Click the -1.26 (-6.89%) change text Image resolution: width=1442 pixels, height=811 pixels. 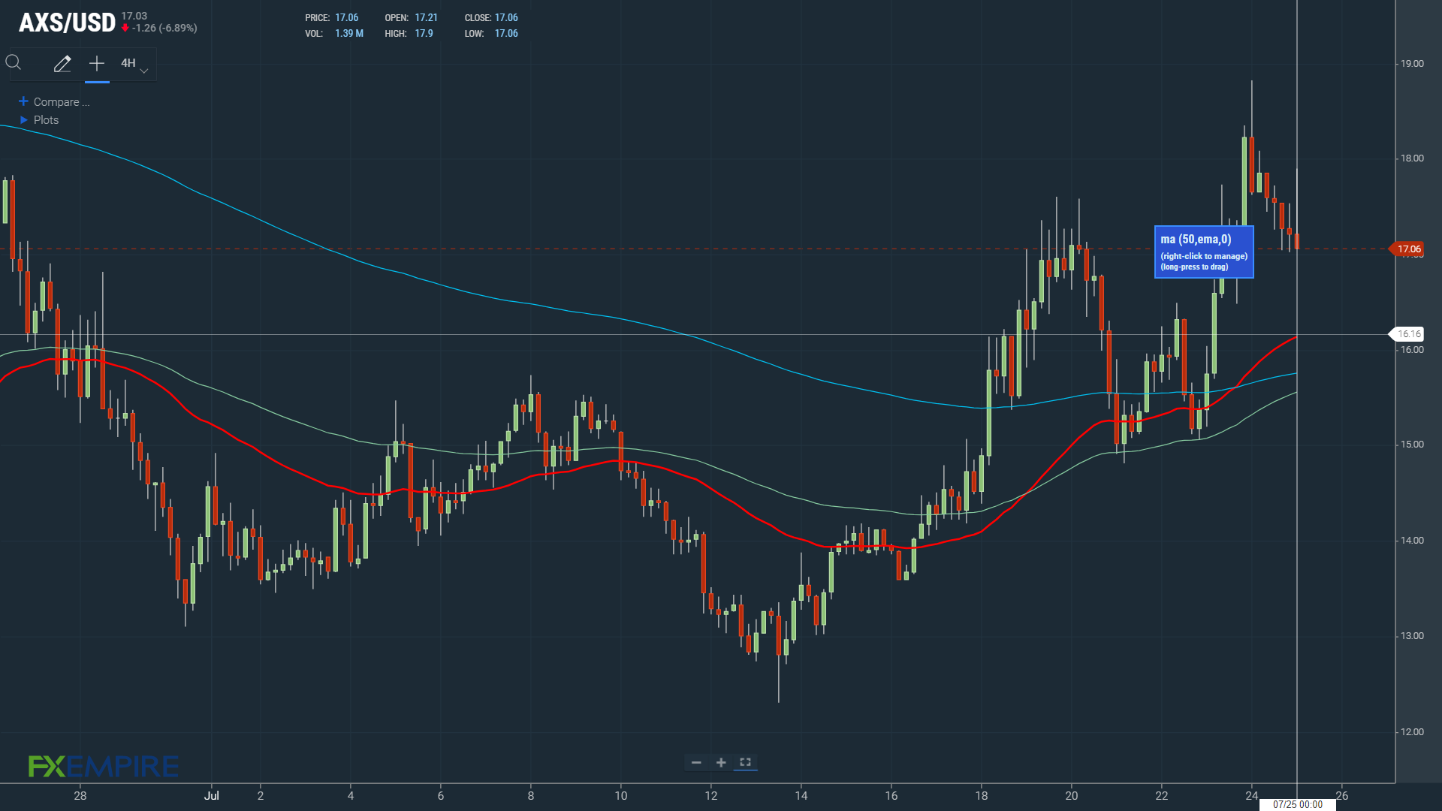pos(164,29)
